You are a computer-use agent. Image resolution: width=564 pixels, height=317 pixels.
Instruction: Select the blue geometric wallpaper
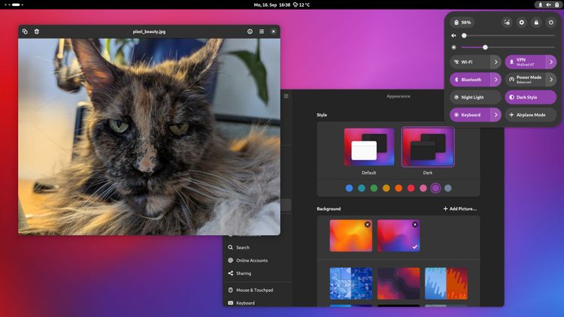coord(350,283)
